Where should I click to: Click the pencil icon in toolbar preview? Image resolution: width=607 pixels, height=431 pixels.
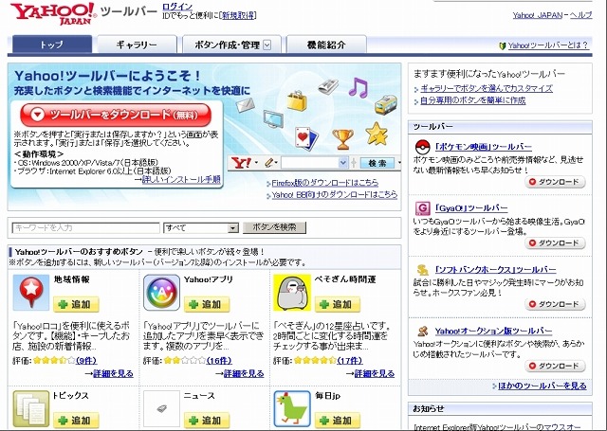pyautogui.click(x=269, y=163)
